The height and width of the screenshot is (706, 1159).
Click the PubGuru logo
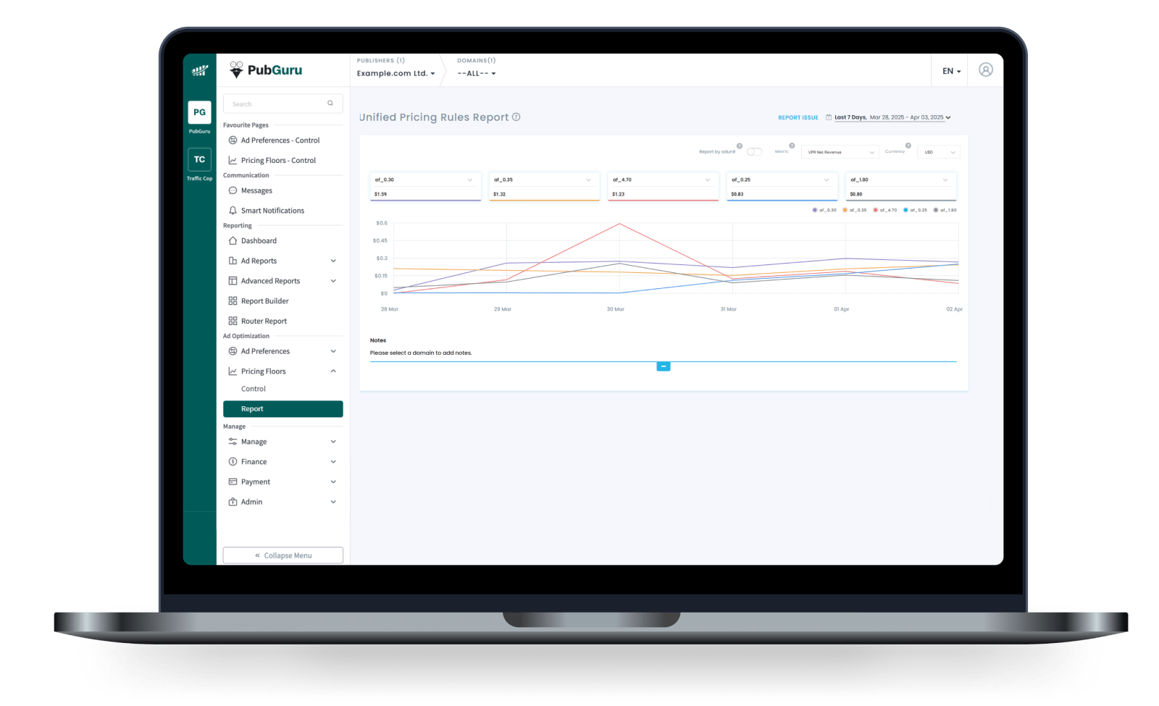(x=266, y=70)
